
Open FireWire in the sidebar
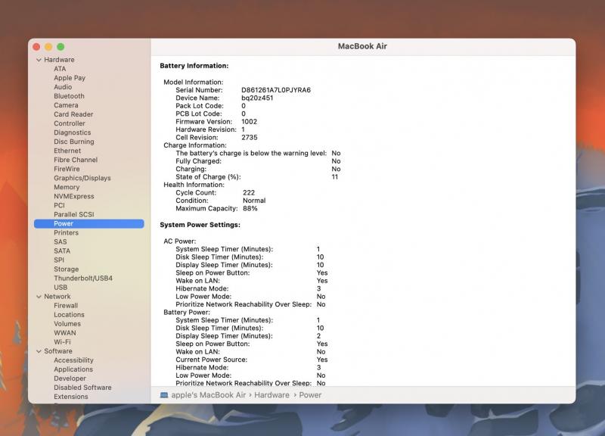click(67, 169)
